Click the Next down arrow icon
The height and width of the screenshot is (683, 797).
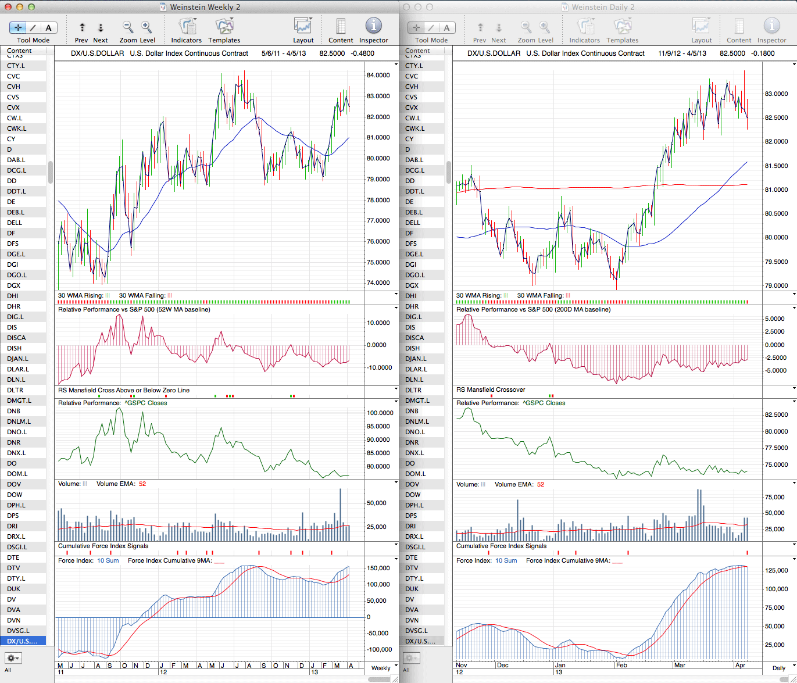101,27
